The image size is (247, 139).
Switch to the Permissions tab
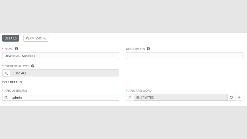pos(36,38)
